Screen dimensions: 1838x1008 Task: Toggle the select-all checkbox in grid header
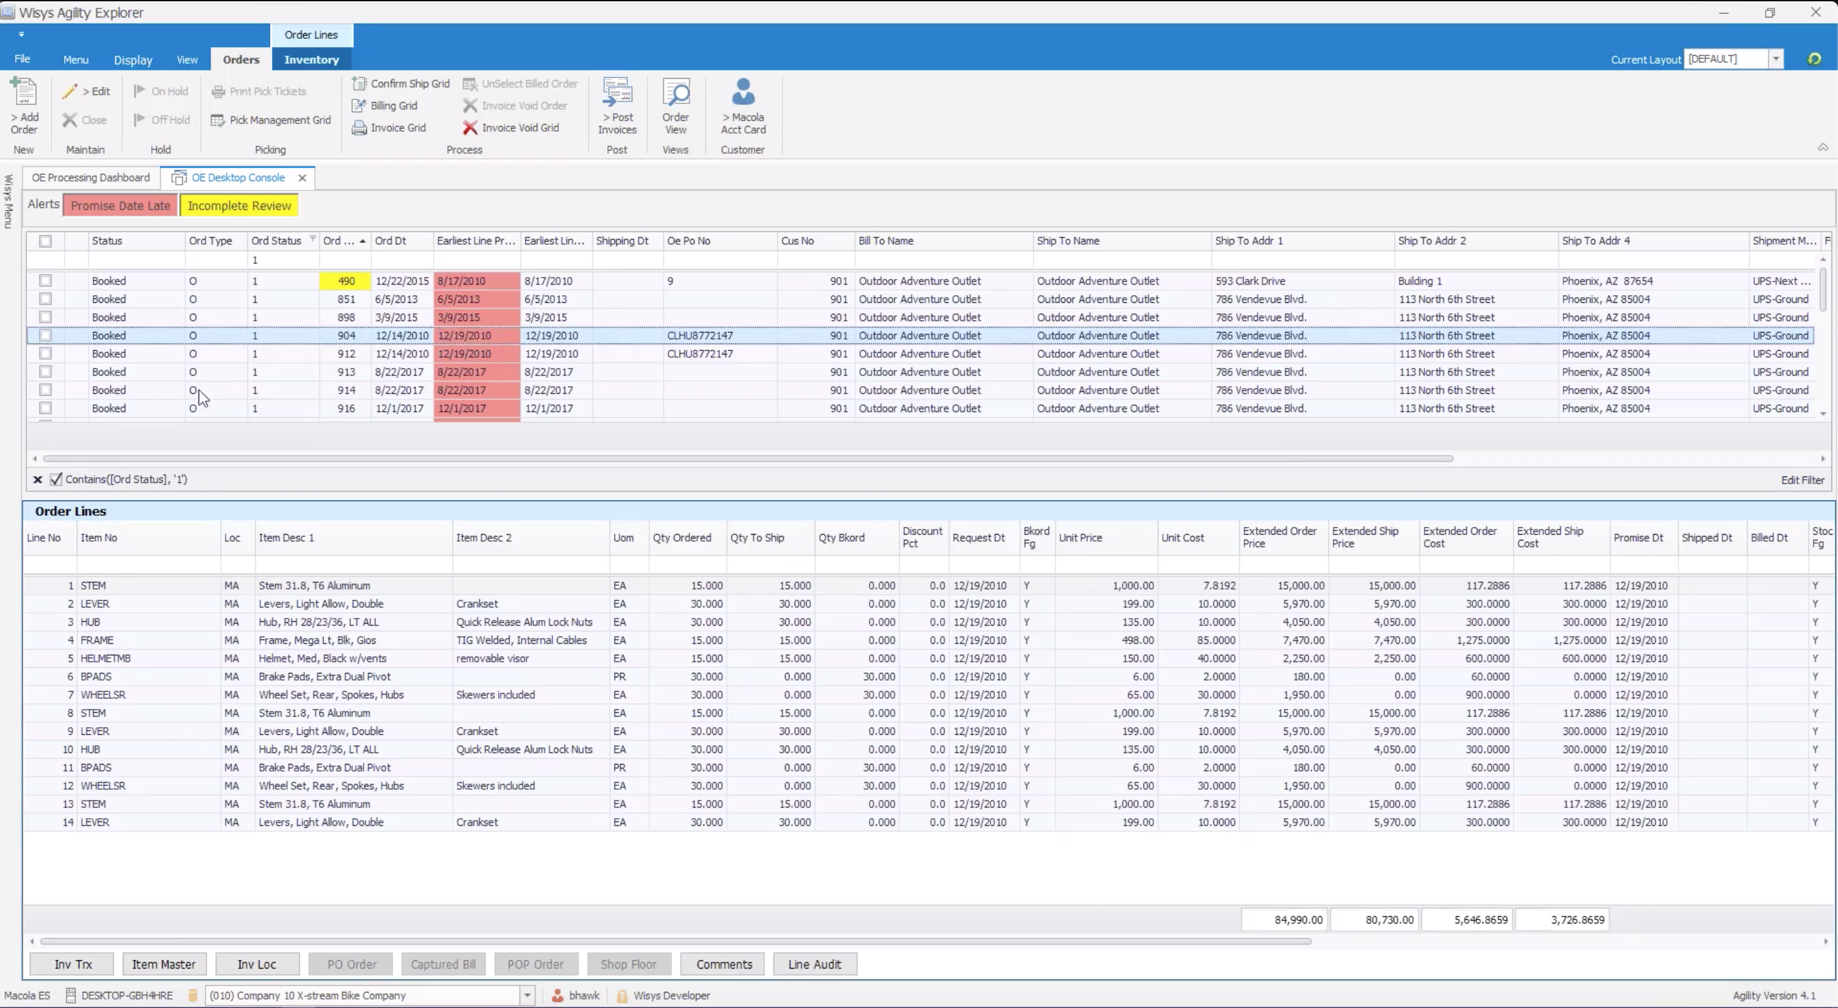pyautogui.click(x=46, y=241)
